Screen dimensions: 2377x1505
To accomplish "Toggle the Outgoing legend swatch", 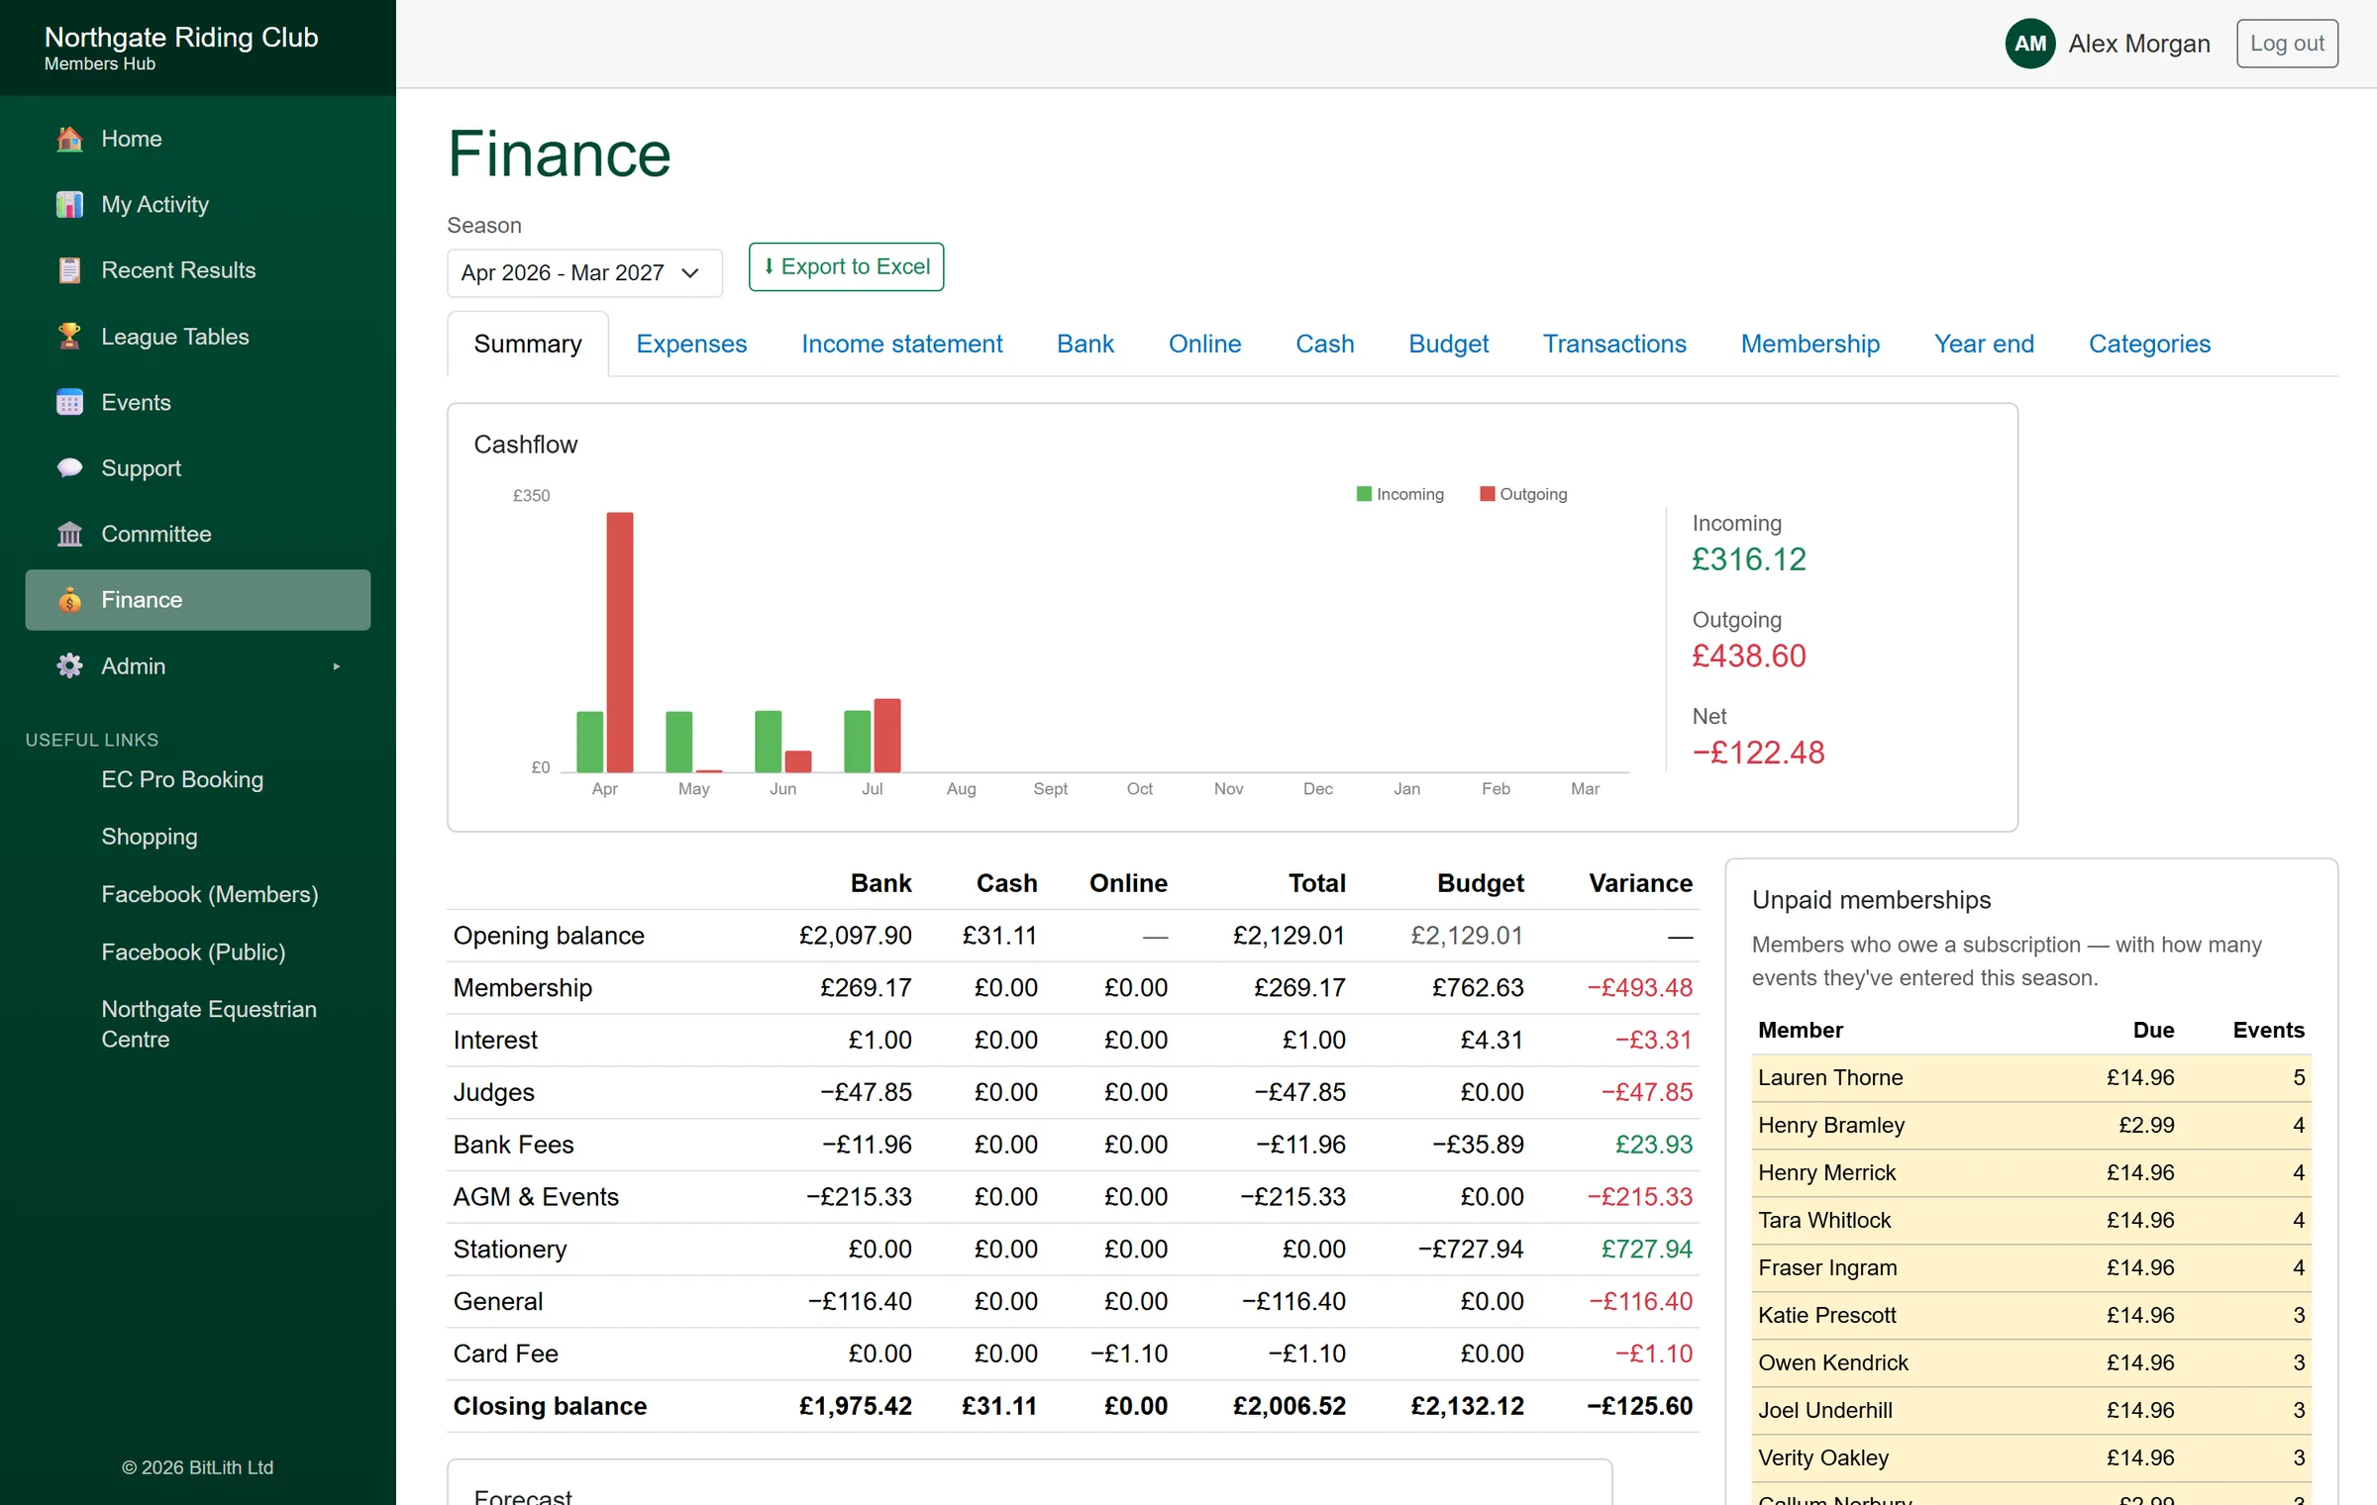I will tap(1487, 494).
